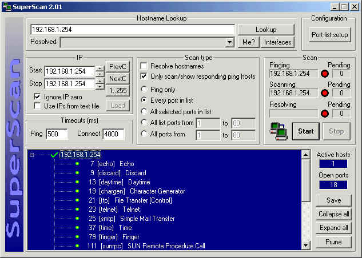Open Port list setup
362x258 pixels.
tap(329, 35)
